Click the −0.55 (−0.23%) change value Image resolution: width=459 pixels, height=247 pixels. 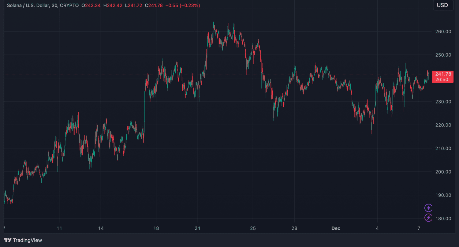[x=183, y=6]
